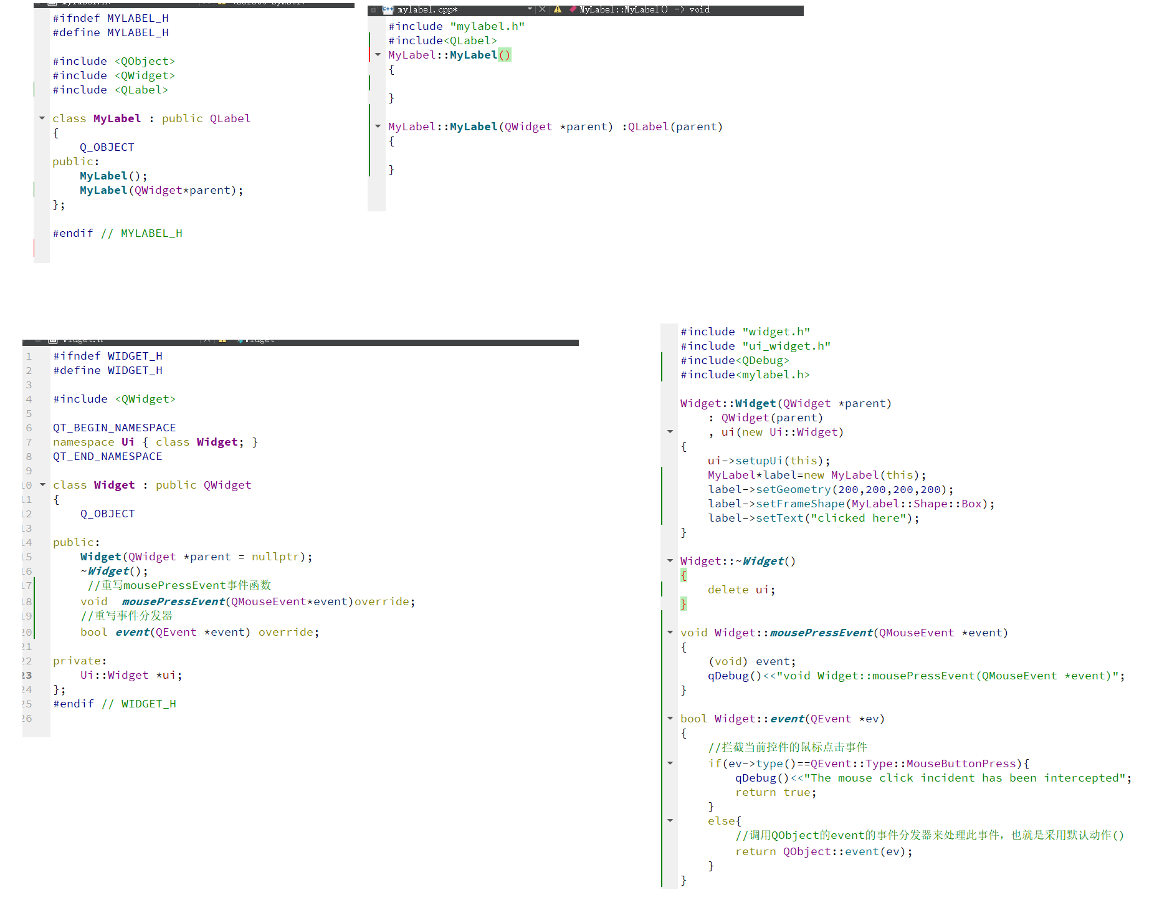Click 'MyLabel*label=new MyLabel(this);' line
This screenshot has width=1172, height=900.
(x=817, y=475)
